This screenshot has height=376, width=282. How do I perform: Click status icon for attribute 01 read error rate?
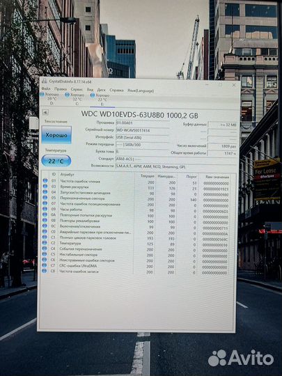[x=45, y=181]
